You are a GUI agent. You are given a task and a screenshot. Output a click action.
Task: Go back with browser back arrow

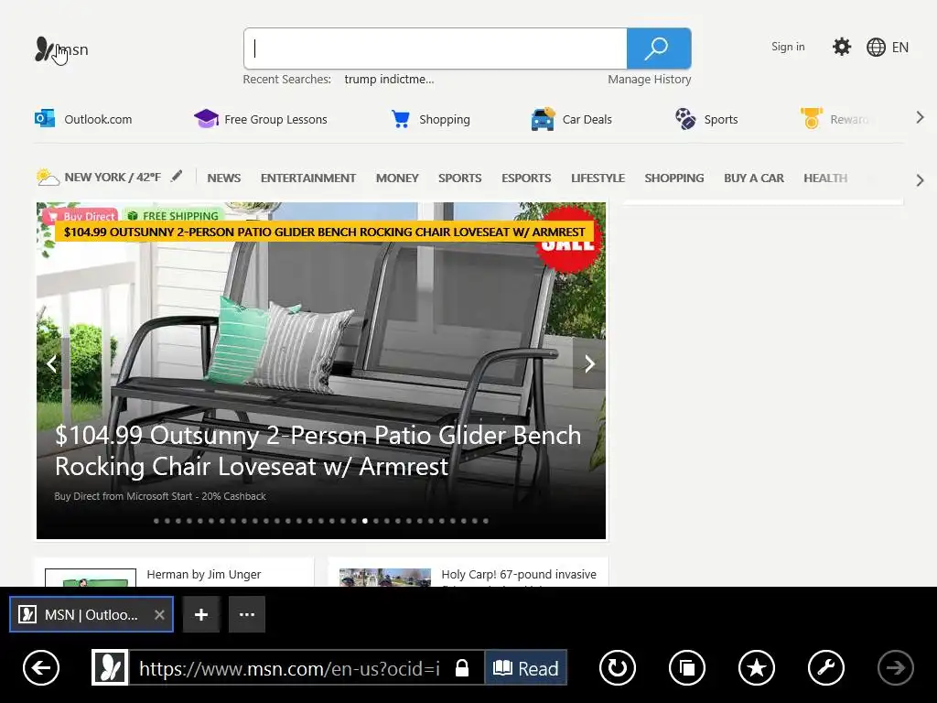(41, 667)
